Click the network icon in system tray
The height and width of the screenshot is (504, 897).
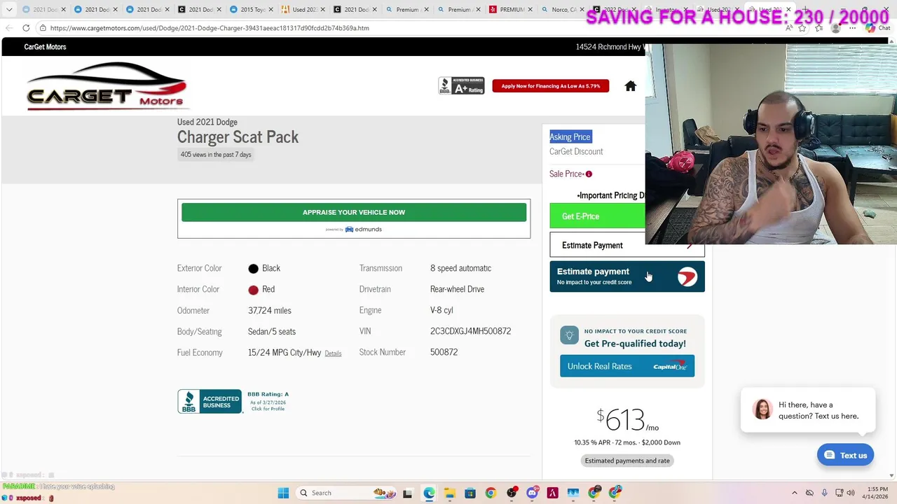839,493
